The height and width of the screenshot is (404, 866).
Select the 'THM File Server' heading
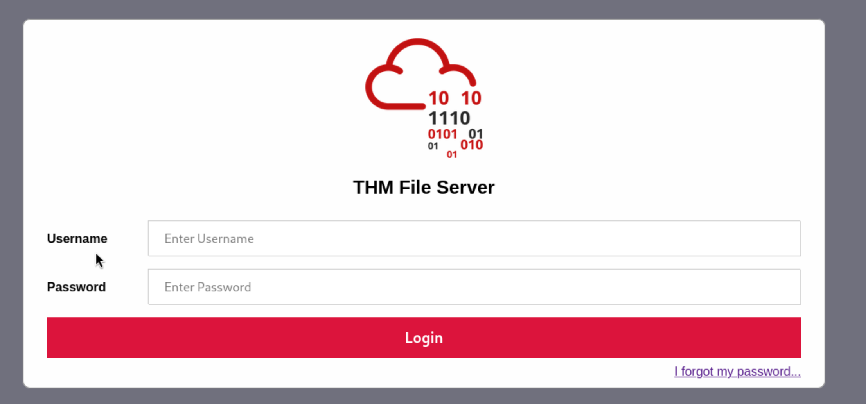pos(424,188)
